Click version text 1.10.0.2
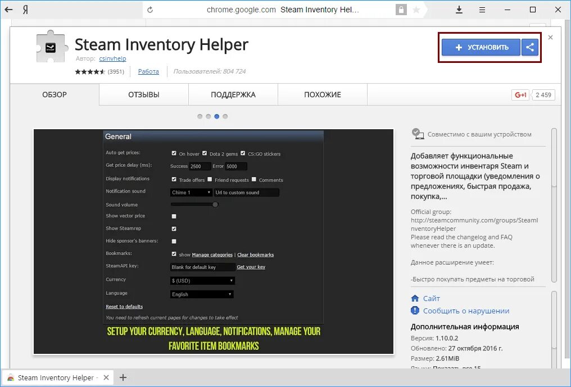Screen dimensions: 571x387 (x=447, y=338)
